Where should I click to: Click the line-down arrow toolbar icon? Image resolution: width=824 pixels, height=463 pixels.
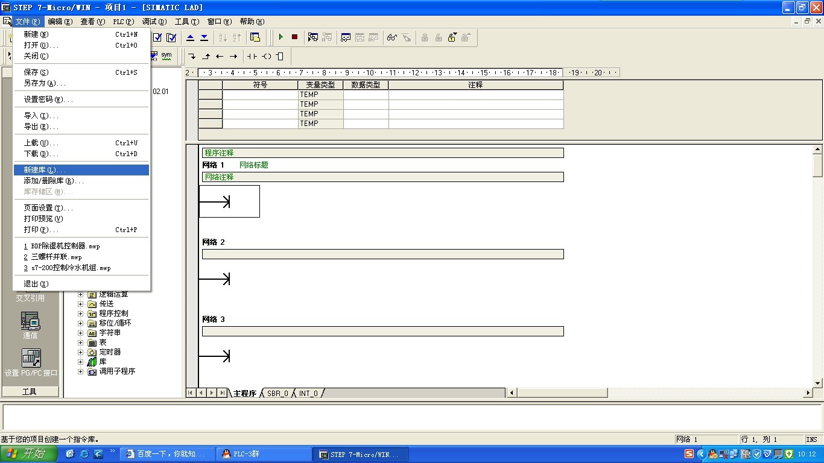(192, 56)
